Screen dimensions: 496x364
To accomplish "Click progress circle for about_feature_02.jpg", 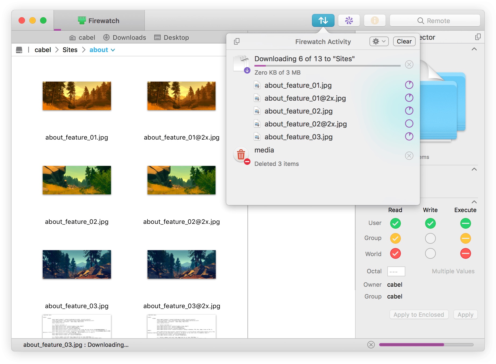I will click(x=409, y=111).
